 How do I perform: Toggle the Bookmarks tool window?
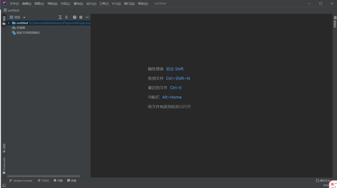[4, 165]
